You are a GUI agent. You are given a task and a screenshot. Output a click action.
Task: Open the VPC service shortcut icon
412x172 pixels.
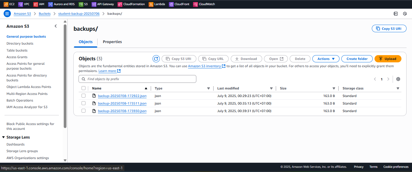click(x=20, y=4)
